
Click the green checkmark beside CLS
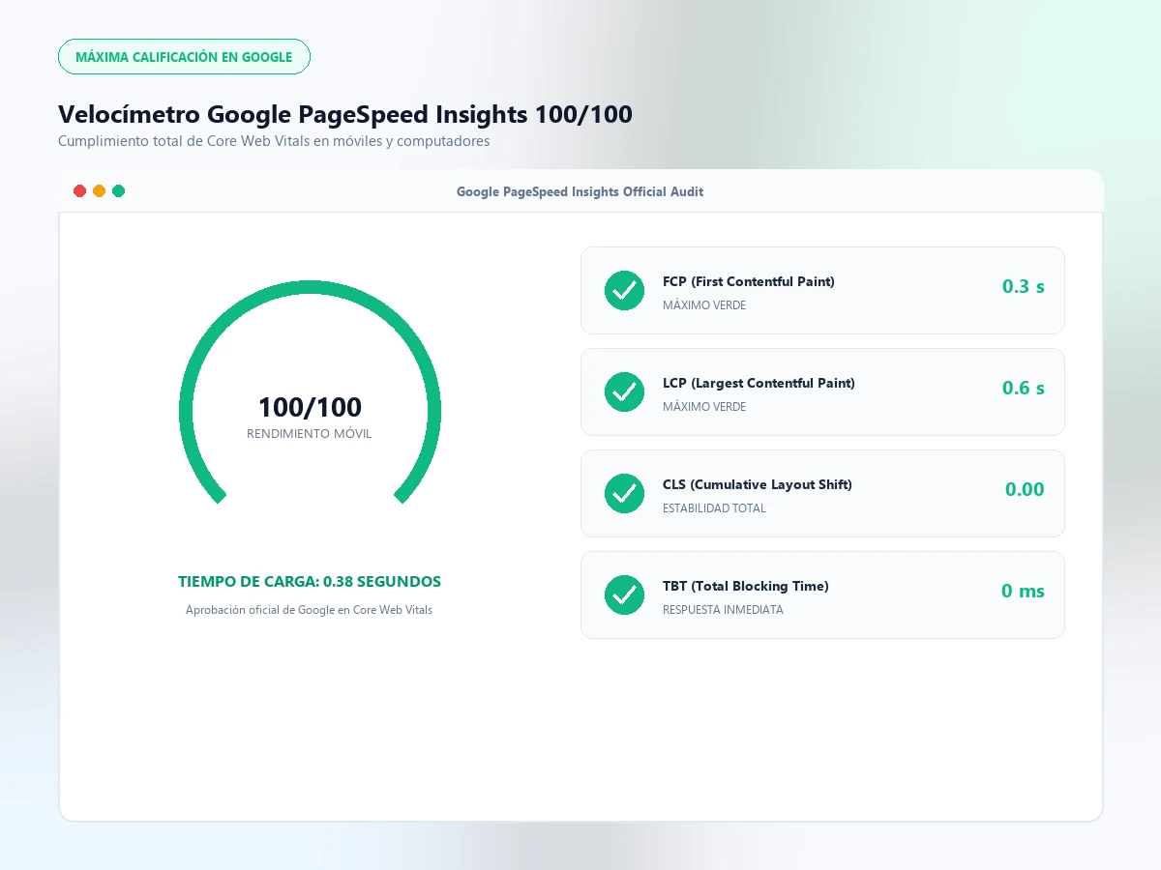coord(624,493)
